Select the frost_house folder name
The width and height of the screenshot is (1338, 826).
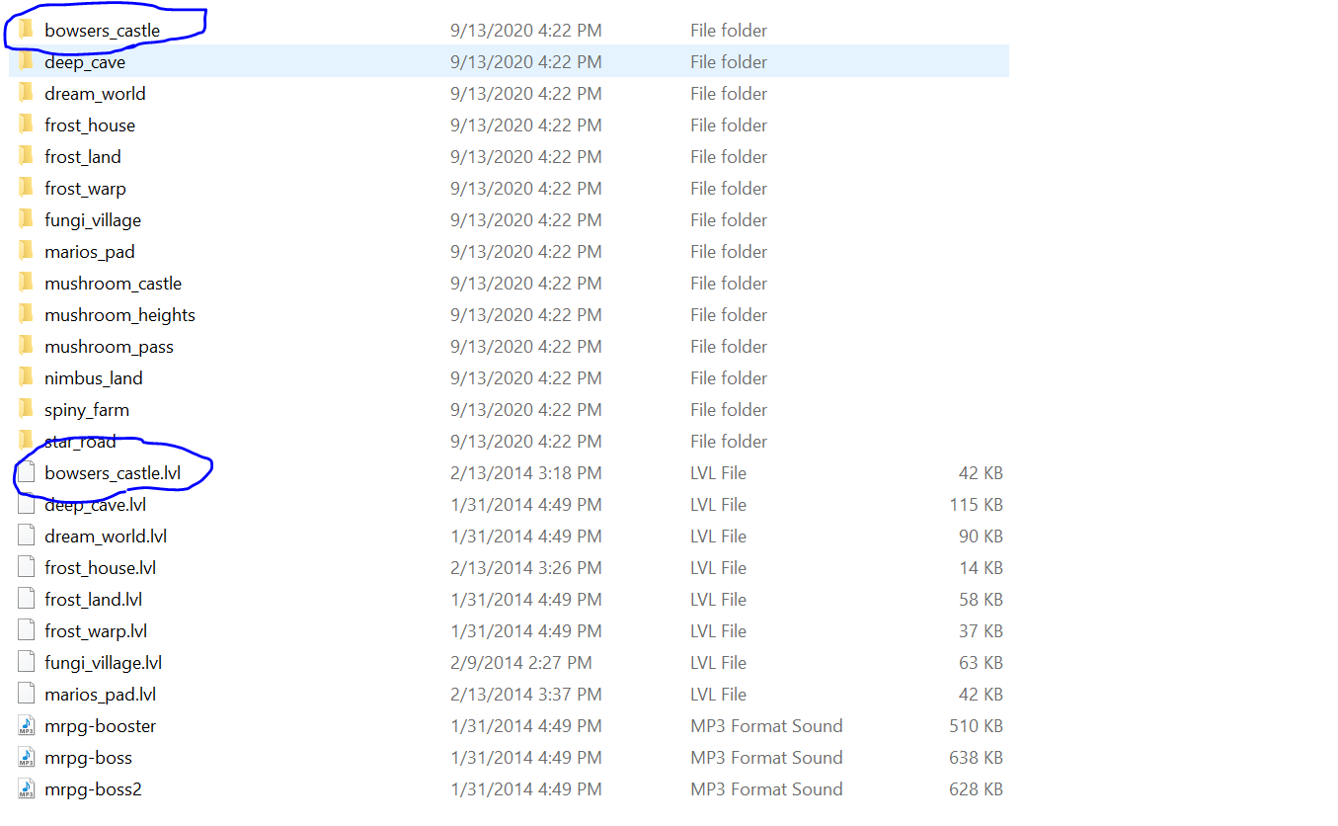(90, 125)
